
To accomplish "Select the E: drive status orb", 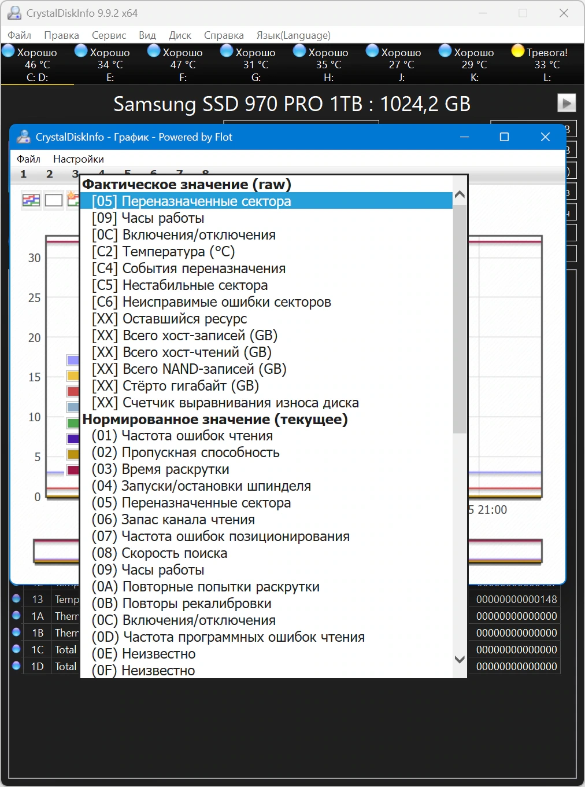I will pos(81,52).
